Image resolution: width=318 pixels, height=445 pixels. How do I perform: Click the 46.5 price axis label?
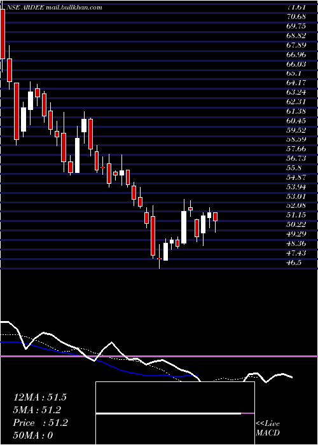point(294,262)
